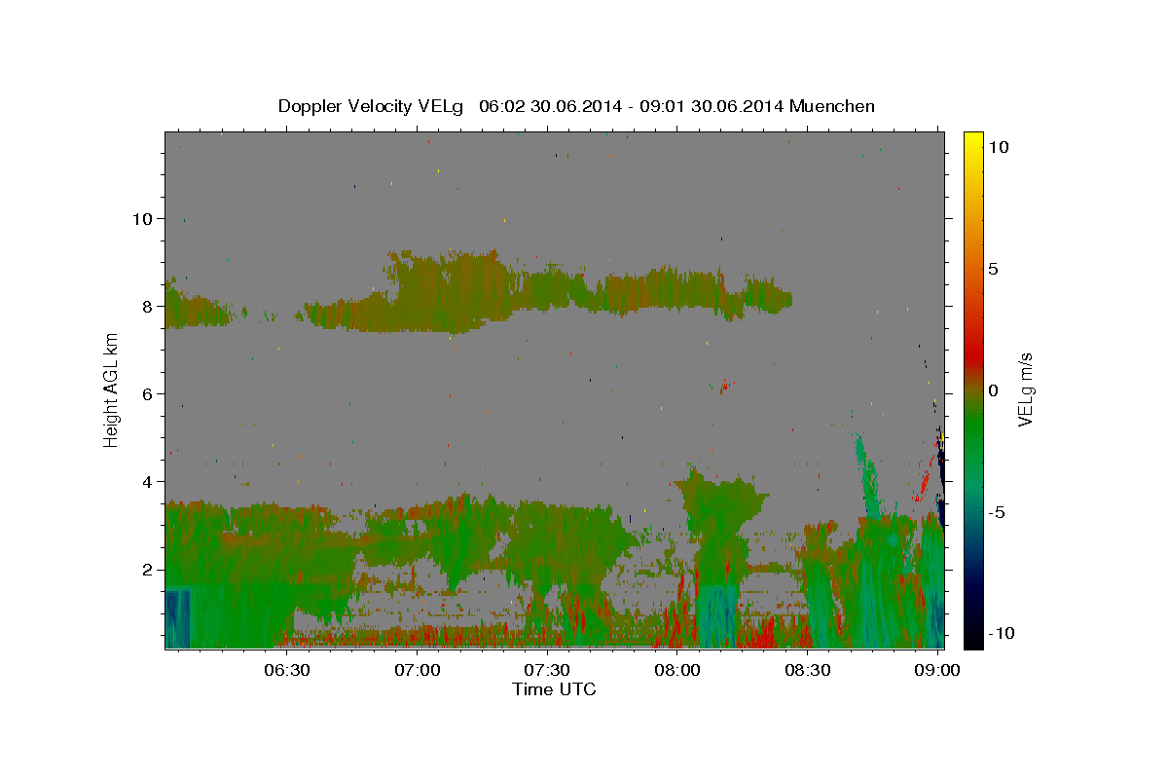
Task: Click the colorbar value 10 label
Action: click(x=999, y=146)
